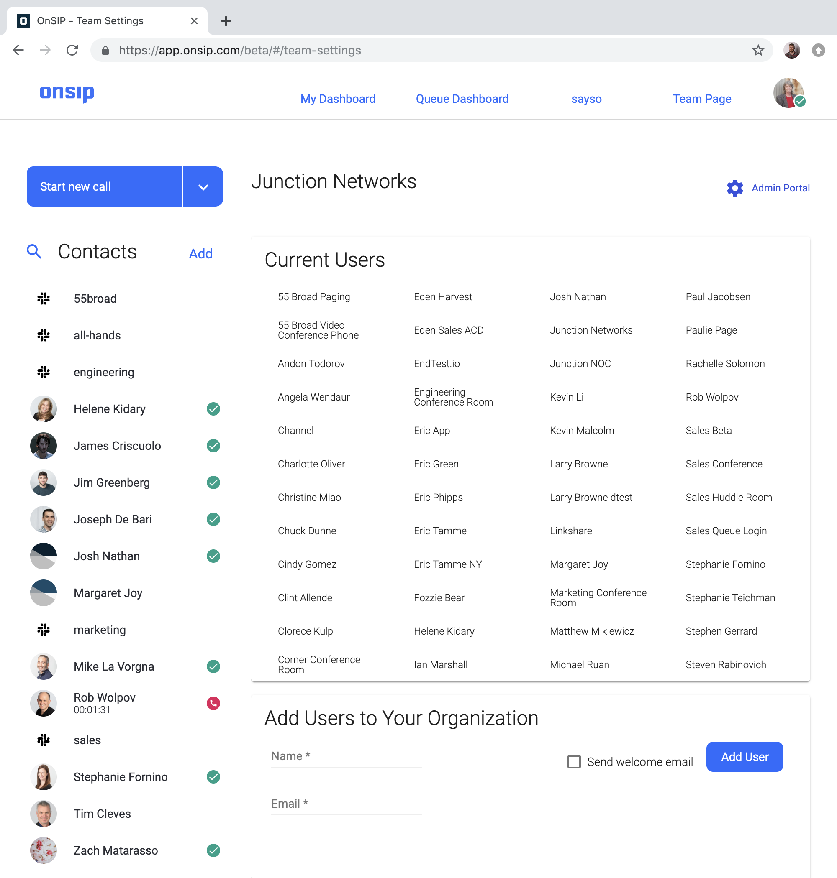Open the Queue Dashboard tab
This screenshot has height=878, width=837.
[462, 99]
